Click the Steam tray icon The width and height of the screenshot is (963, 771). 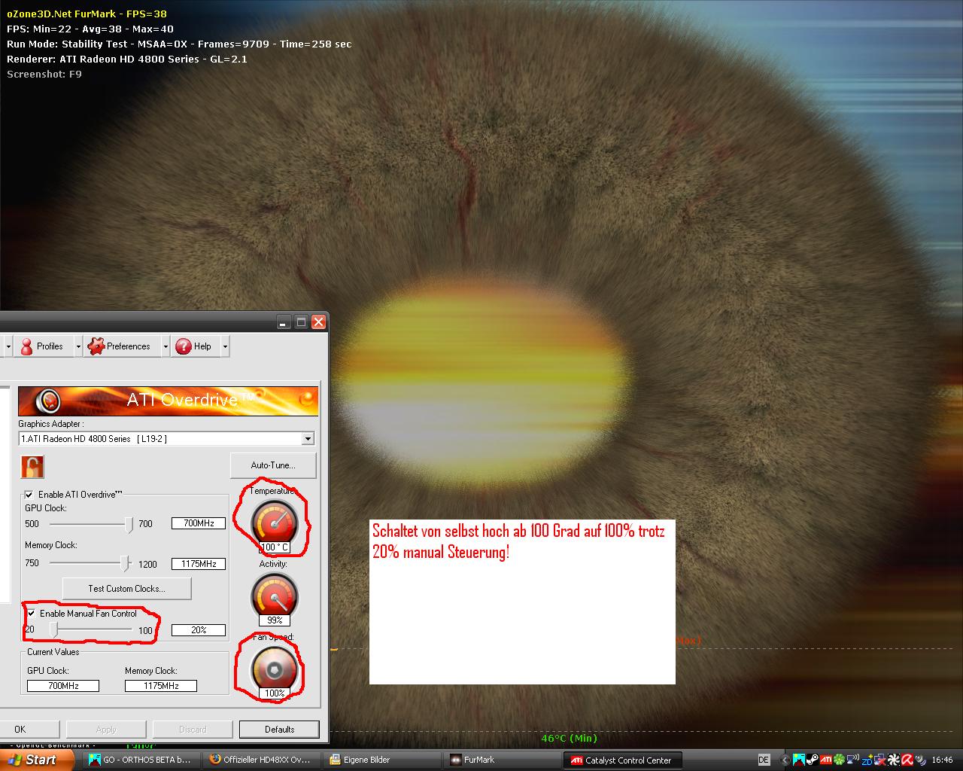[812, 760]
